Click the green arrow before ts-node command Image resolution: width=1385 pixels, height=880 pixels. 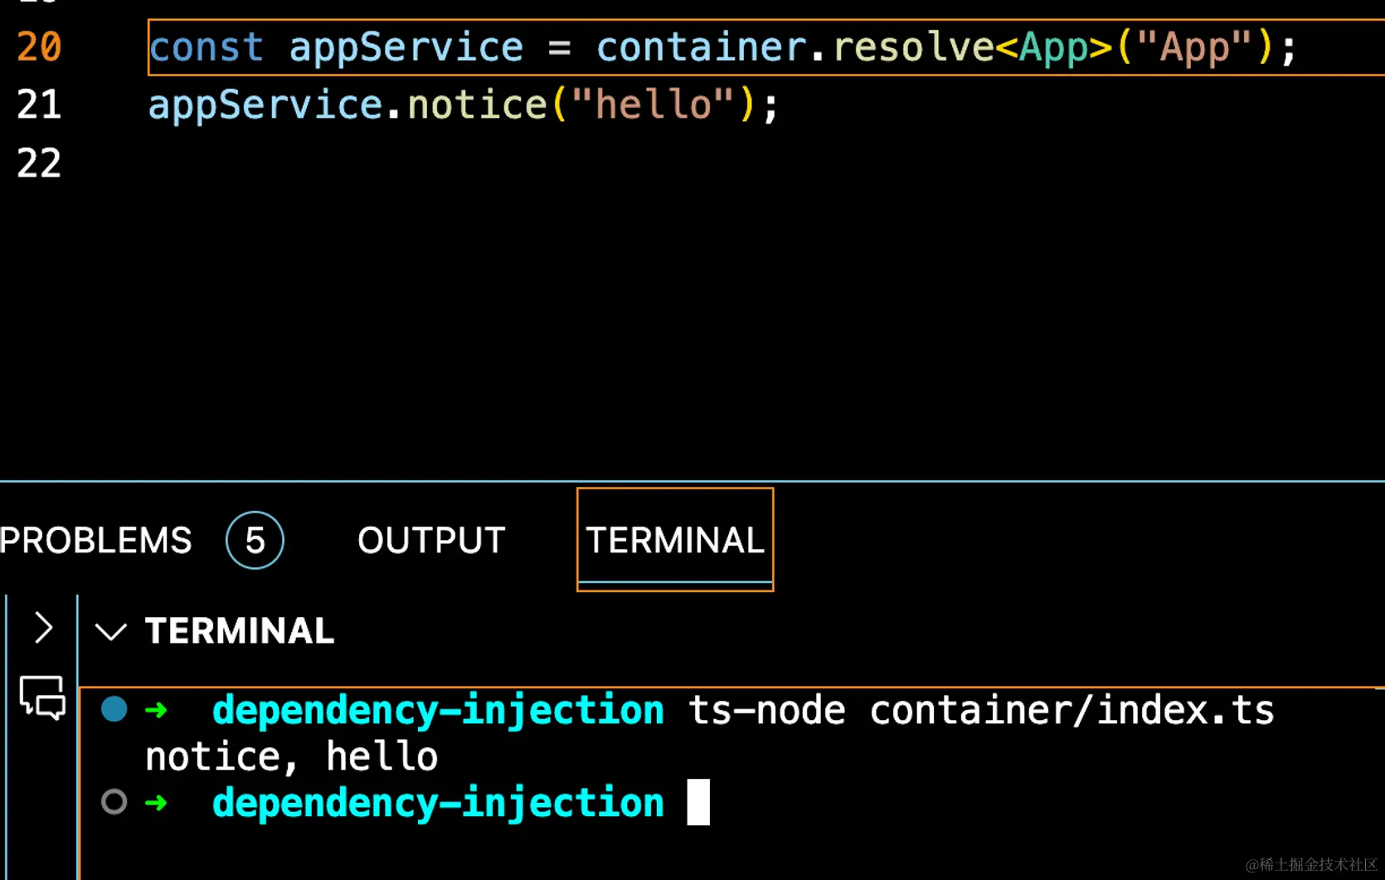[157, 710]
